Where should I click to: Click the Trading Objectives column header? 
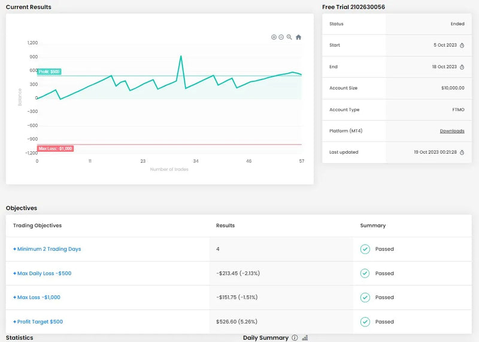pos(37,225)
